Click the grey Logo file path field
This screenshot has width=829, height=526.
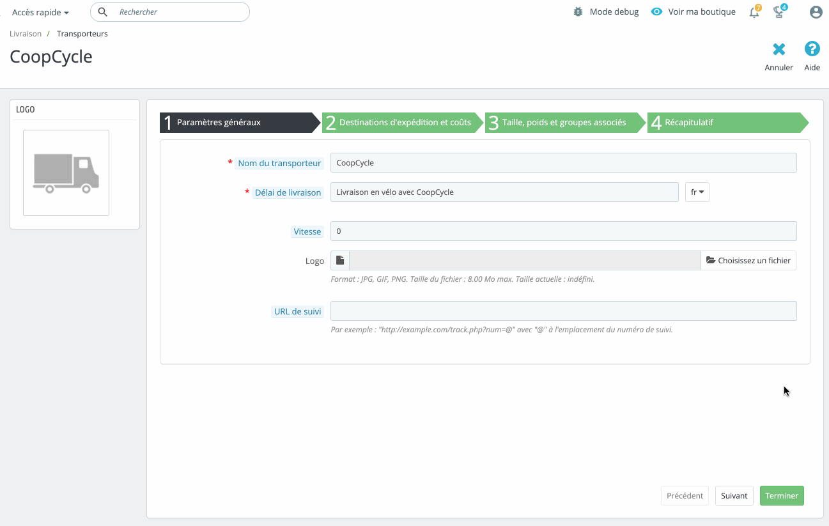(525, 260)
